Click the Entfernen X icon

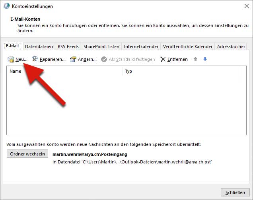(x=163, y=59)
